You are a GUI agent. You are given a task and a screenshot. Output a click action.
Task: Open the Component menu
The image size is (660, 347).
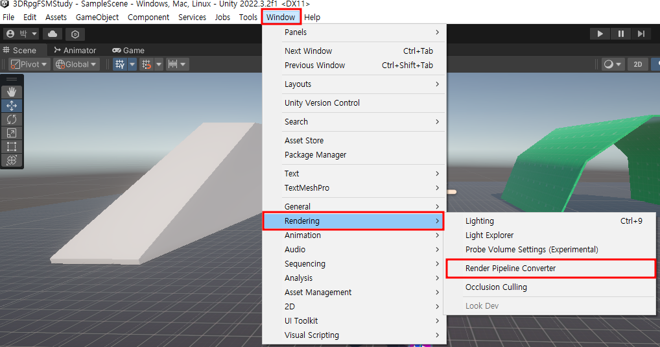pyautogui.click(x=148, y=18)
